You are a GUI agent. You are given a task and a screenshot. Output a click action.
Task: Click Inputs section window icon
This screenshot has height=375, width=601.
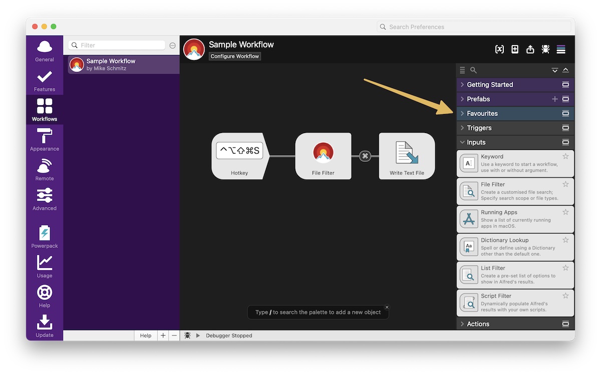(x=565, y=142)
